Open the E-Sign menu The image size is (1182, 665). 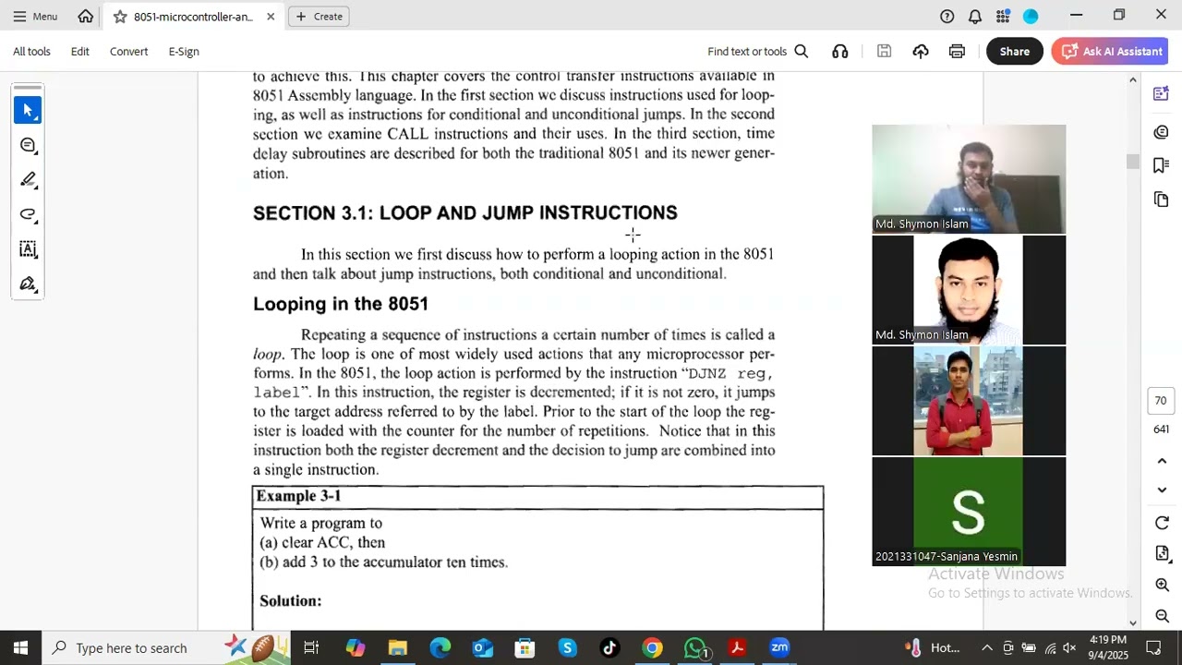pyautogui.click(x=184, y=52)
